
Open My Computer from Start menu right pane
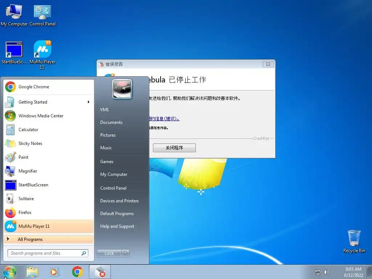pos(114,174)
